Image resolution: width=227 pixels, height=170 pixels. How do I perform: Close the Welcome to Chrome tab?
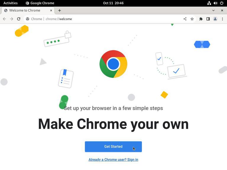click(51, 10)
